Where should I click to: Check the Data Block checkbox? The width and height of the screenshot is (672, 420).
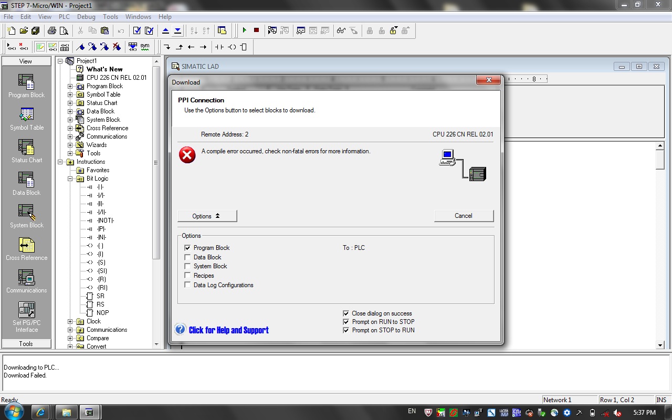click(187, 257)
